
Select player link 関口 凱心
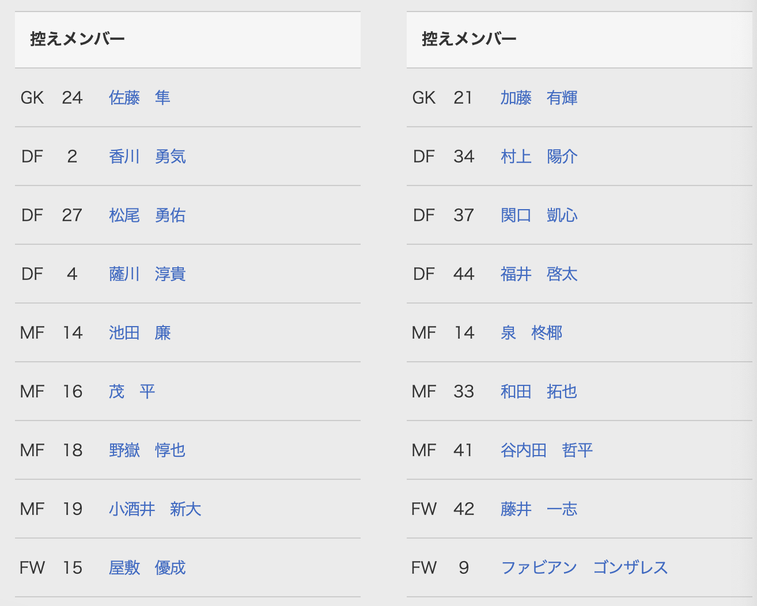pos(539,215)
